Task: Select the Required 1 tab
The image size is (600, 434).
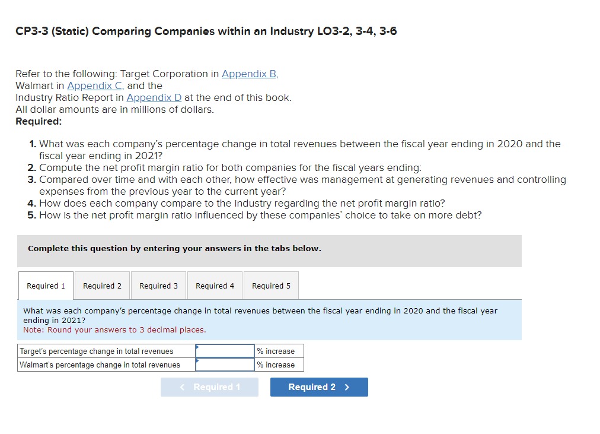Action: point(45,286)
